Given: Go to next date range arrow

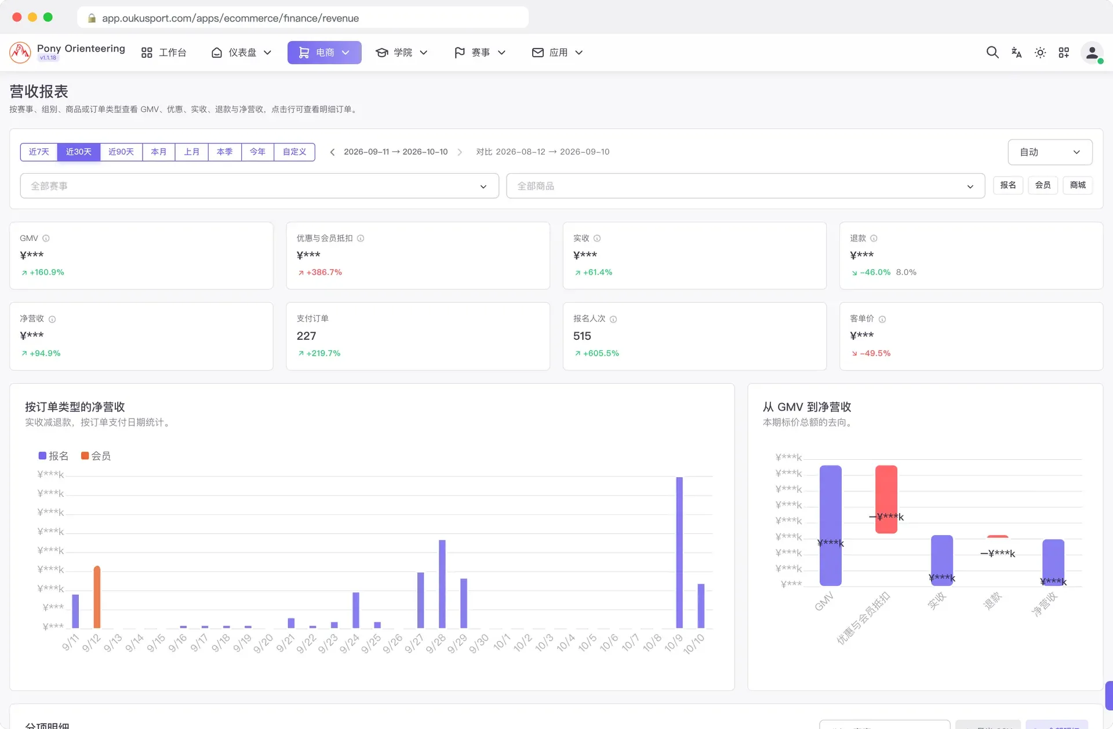Looking at the screenshot, I should pos(460,152).
